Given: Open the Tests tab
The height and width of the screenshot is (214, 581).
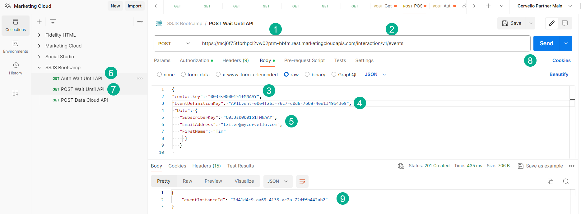Looking at the screenshot, I should click(340, 60).
